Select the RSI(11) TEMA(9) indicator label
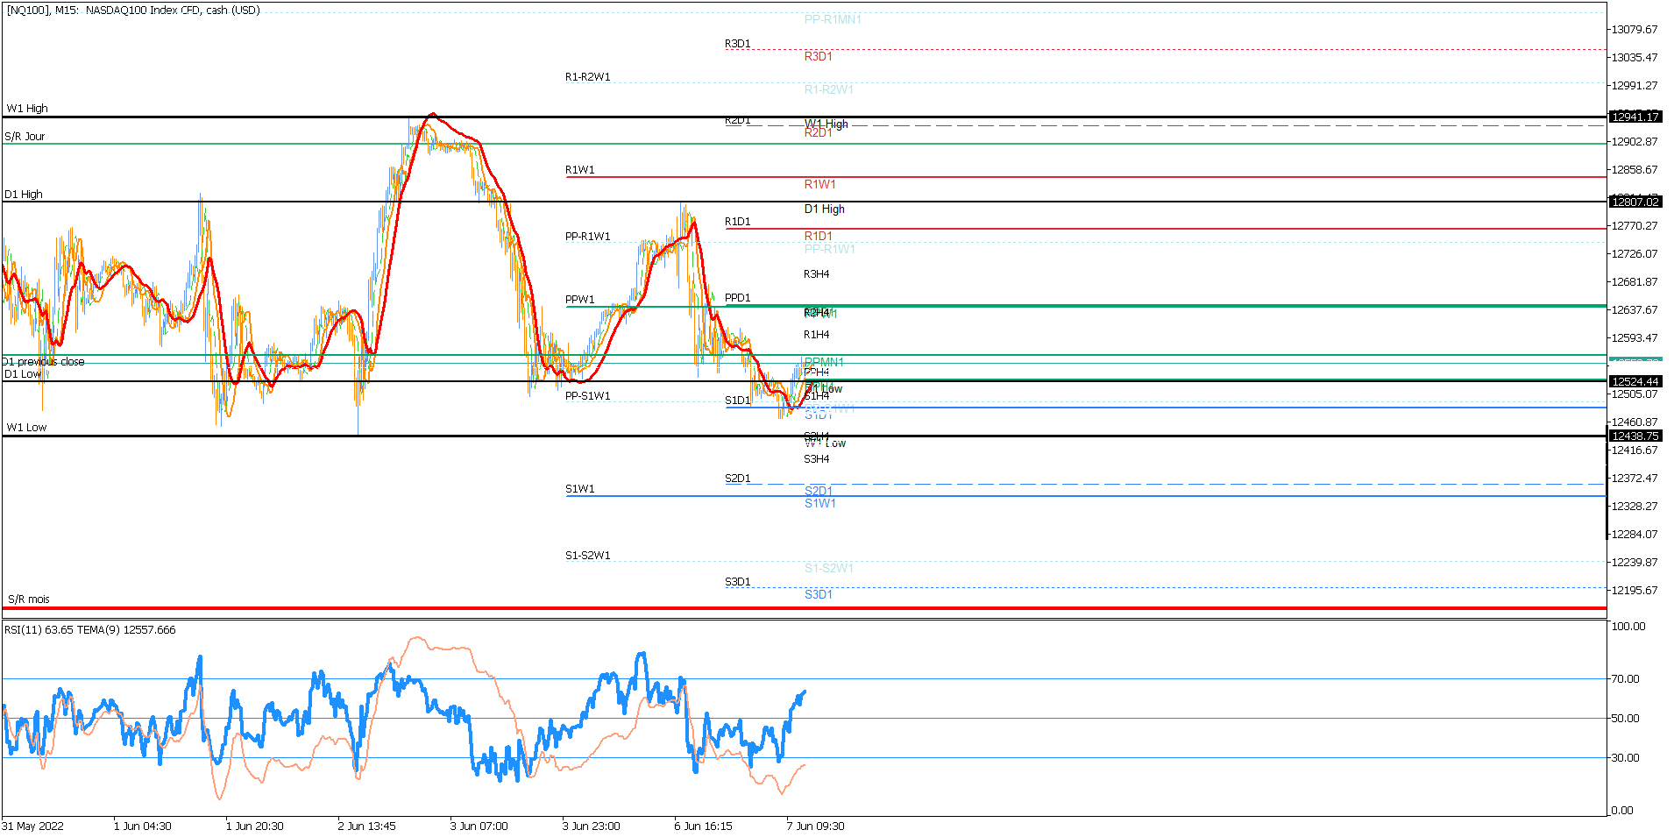Image resolution: width=1674 pixels, height=837 pixels. (90, 630)
